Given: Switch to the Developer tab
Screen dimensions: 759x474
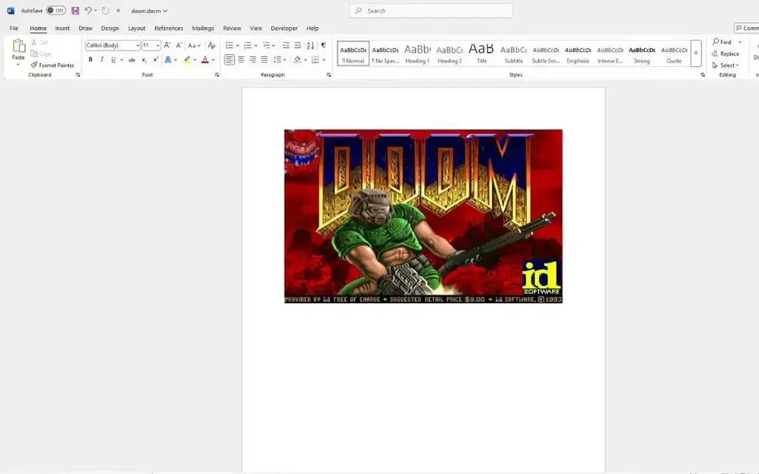Looking at the screenshot, I should pyautogui.click(x=284, y=28).
